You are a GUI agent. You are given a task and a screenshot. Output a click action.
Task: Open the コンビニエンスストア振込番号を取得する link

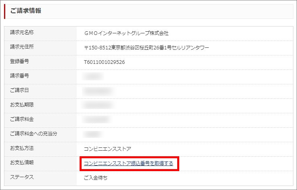(129, 163)
